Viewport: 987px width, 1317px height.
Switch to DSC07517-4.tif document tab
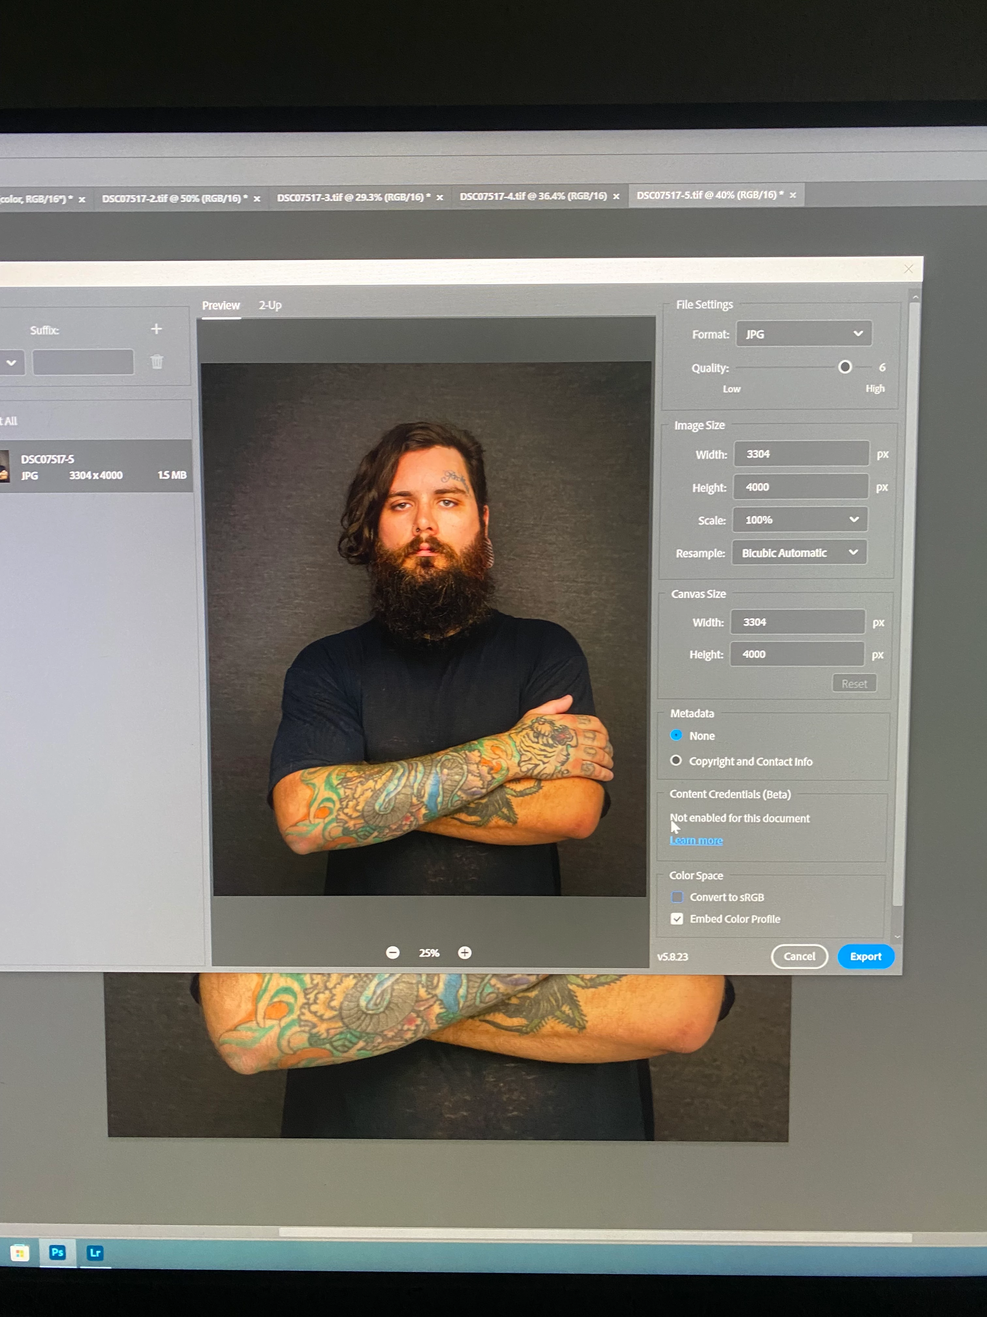click(x=533, y=196)
